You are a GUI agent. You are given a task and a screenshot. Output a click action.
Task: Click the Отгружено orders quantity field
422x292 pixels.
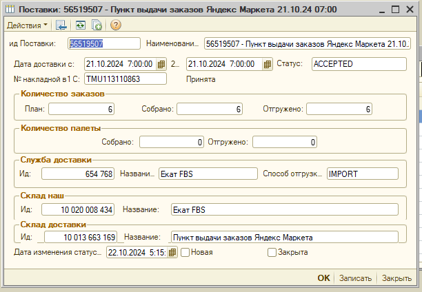(339, 109)
